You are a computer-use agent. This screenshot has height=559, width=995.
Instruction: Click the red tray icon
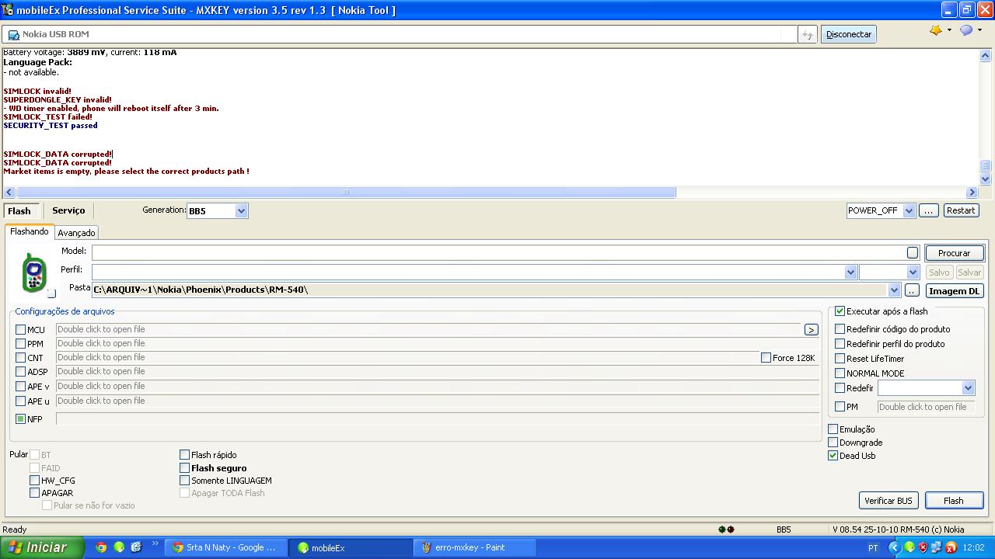pyautogui.click(x=951, y=547)
